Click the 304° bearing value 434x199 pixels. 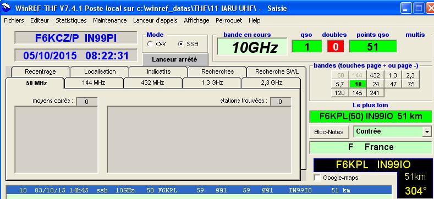coord(416,191)
